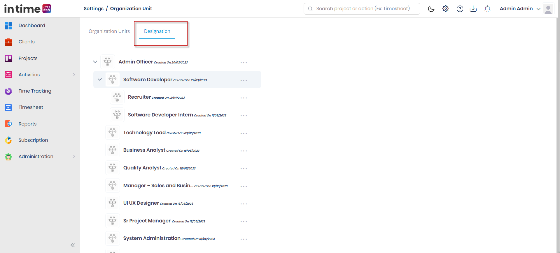This screenshot has height=253, width=560.
Task: Focus the search project or action field
Action: click(x=362, y=9)
